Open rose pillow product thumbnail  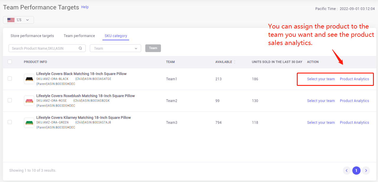[x=29, y=101]
